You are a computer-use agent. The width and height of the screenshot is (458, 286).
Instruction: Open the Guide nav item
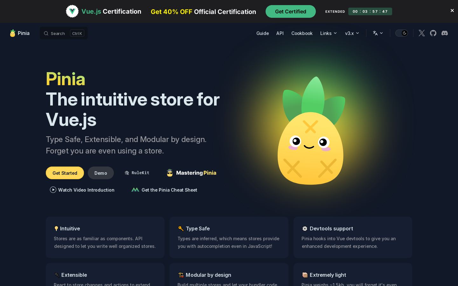tap(262, 33)
